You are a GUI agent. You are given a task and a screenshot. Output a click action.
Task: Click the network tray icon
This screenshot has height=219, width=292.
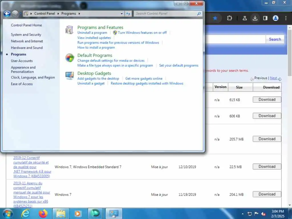tap(250, 214)
